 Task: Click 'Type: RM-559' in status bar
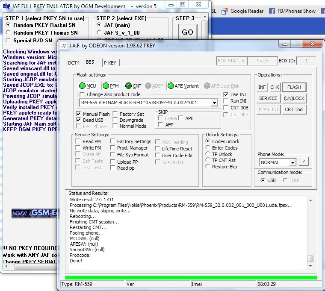77,284
